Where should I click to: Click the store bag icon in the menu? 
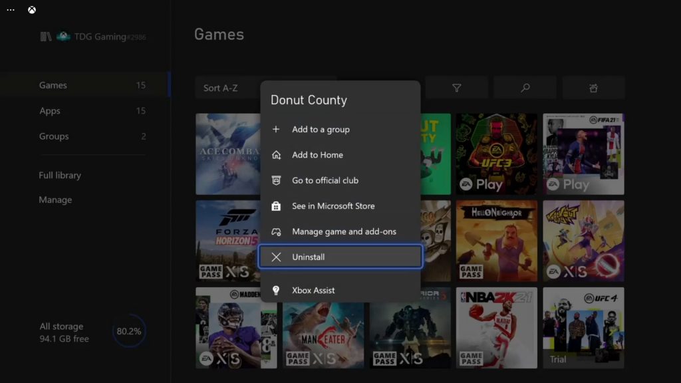tap(276, 206)
